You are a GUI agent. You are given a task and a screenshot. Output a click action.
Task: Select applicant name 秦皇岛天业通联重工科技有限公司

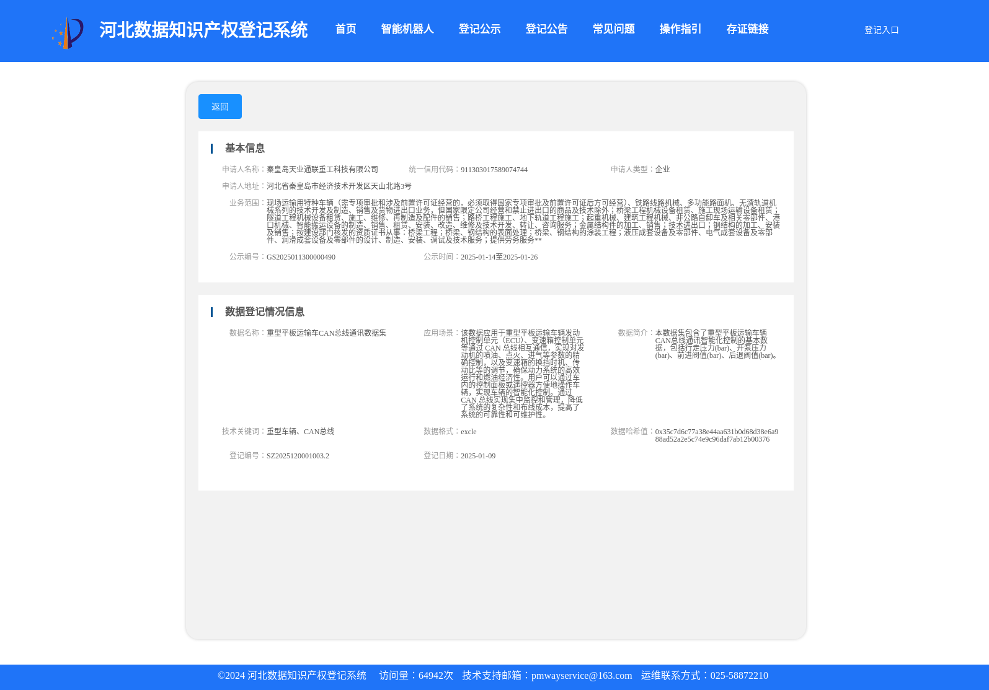click(x=322, y=170)
